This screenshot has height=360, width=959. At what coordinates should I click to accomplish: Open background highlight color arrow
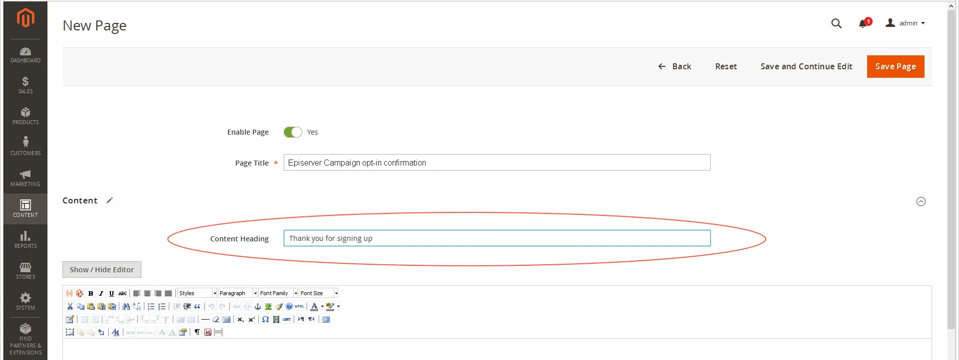tap(338, 306)
